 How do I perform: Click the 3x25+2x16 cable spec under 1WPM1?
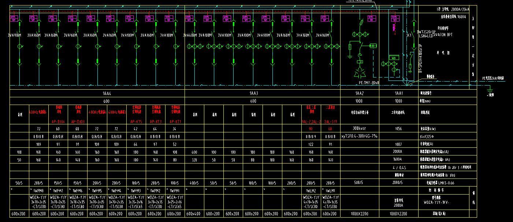(175, 202)
